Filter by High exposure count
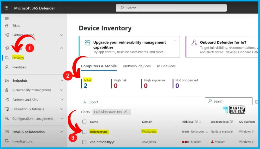This screenshot has height=149, width=260. coord(153,83)
